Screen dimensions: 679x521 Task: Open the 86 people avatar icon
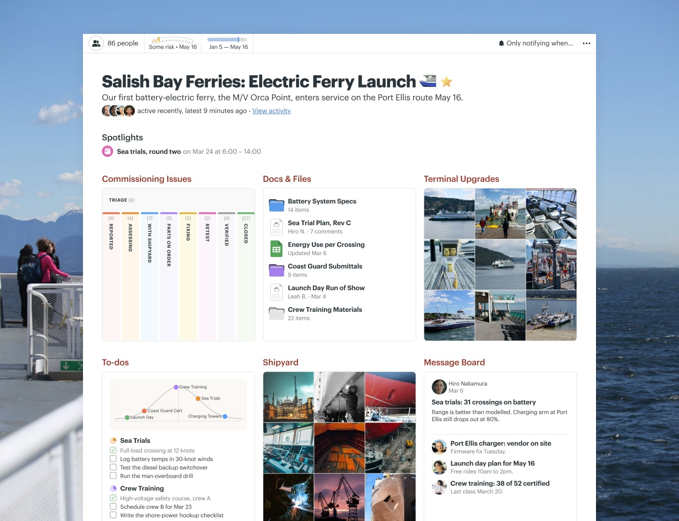pyautogui.click(x=96, y=43)
